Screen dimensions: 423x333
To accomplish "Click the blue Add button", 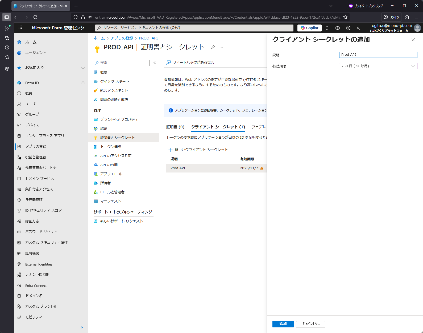I will pyautogui.click(x=283, y=324).
